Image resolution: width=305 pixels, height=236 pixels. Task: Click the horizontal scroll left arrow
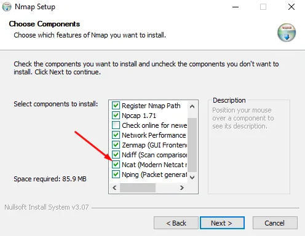[114, 187]
